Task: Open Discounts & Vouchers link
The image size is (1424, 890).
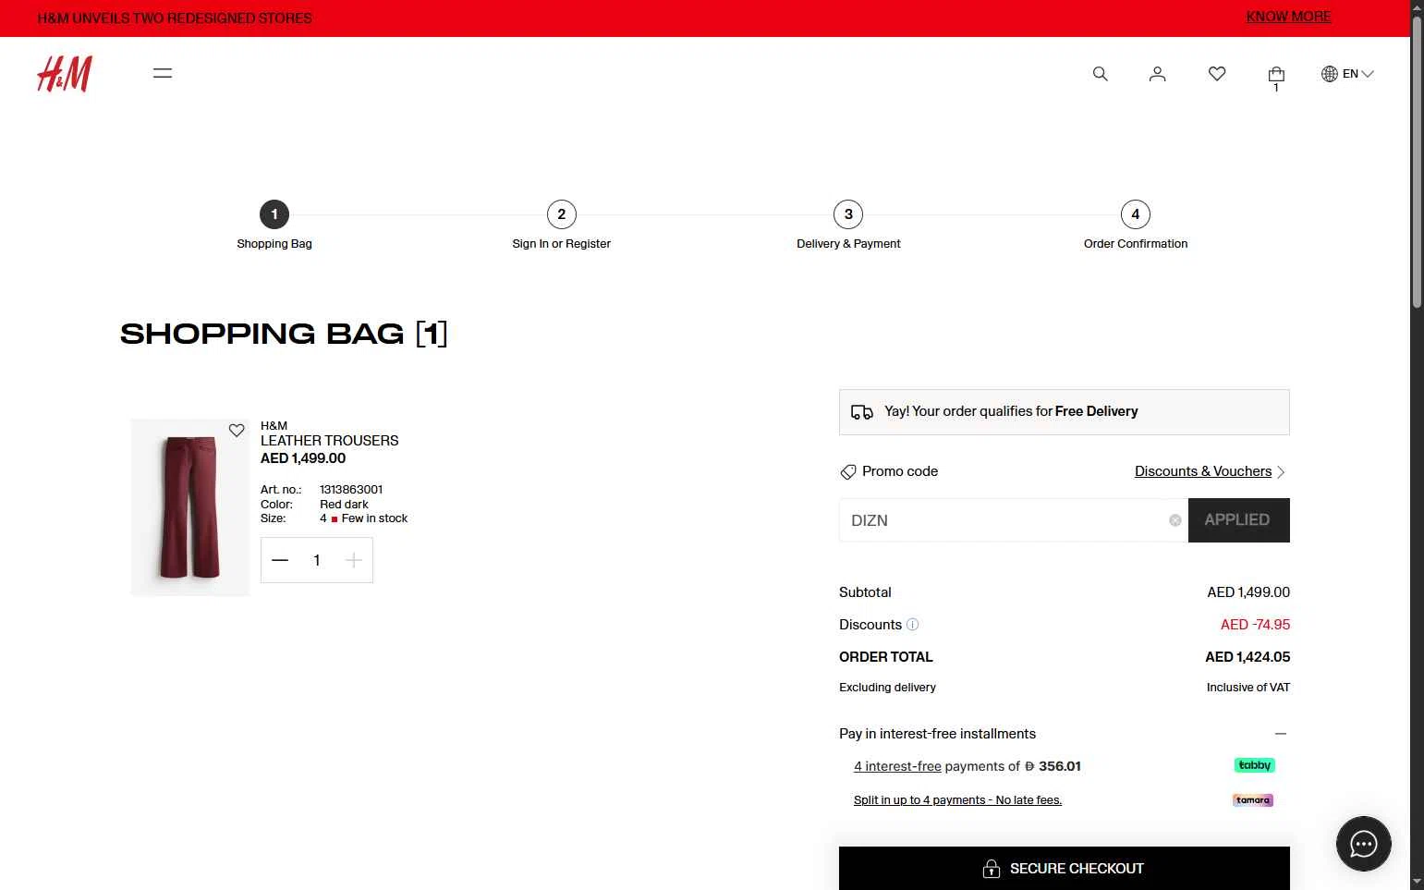Action: (x=1203, y=471)
